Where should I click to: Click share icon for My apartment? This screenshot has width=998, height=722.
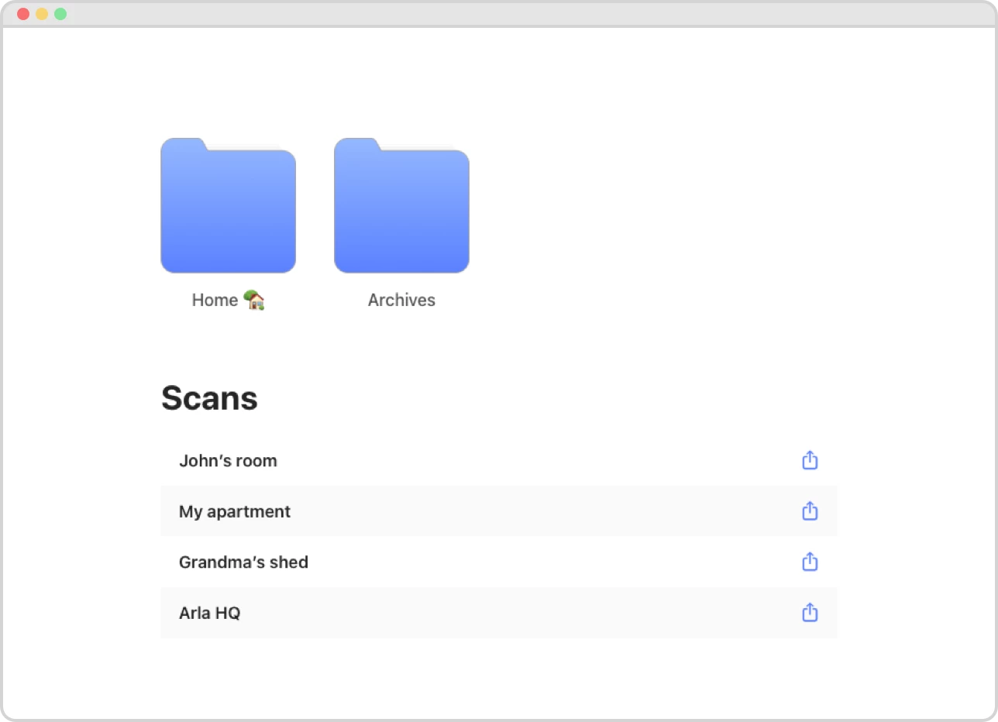(810, 511)
